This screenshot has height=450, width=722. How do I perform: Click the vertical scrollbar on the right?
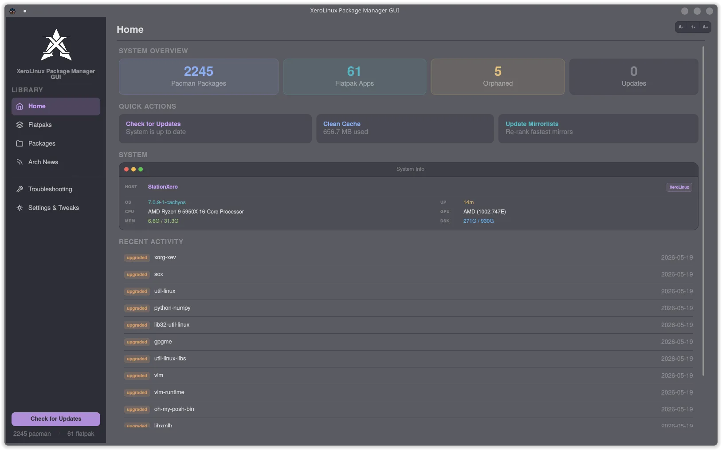pos(703,211)
